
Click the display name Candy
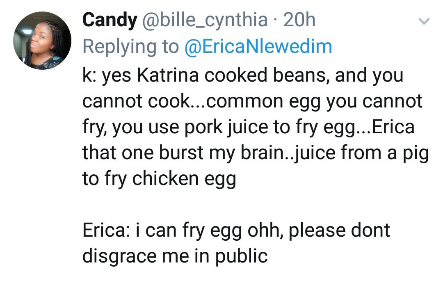pyautogui.click(x=110, y=20)
